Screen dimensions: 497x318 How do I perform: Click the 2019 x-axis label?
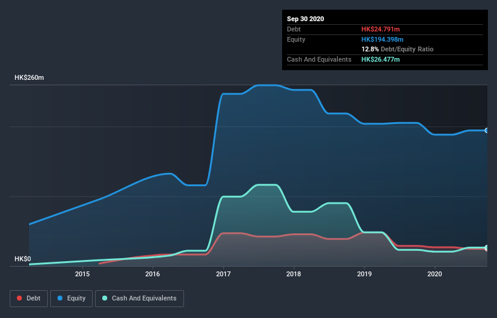tap(364, 274)
